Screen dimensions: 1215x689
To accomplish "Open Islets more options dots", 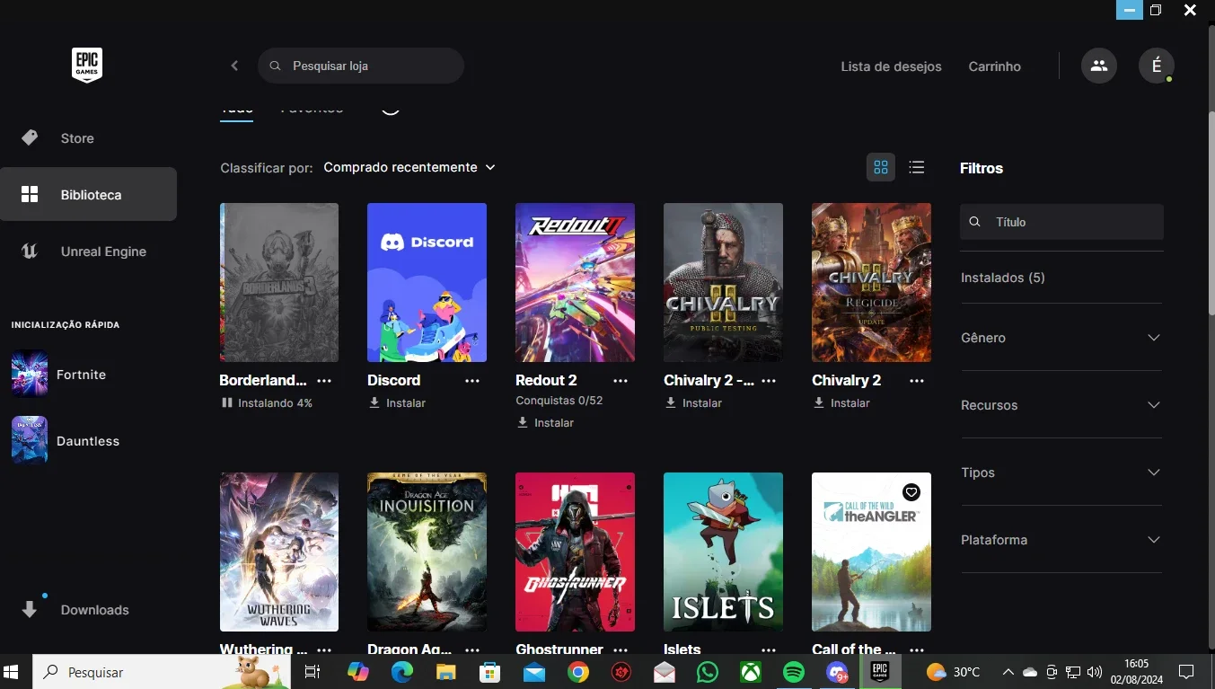I will pyautogui.click(x=769, y=649).
